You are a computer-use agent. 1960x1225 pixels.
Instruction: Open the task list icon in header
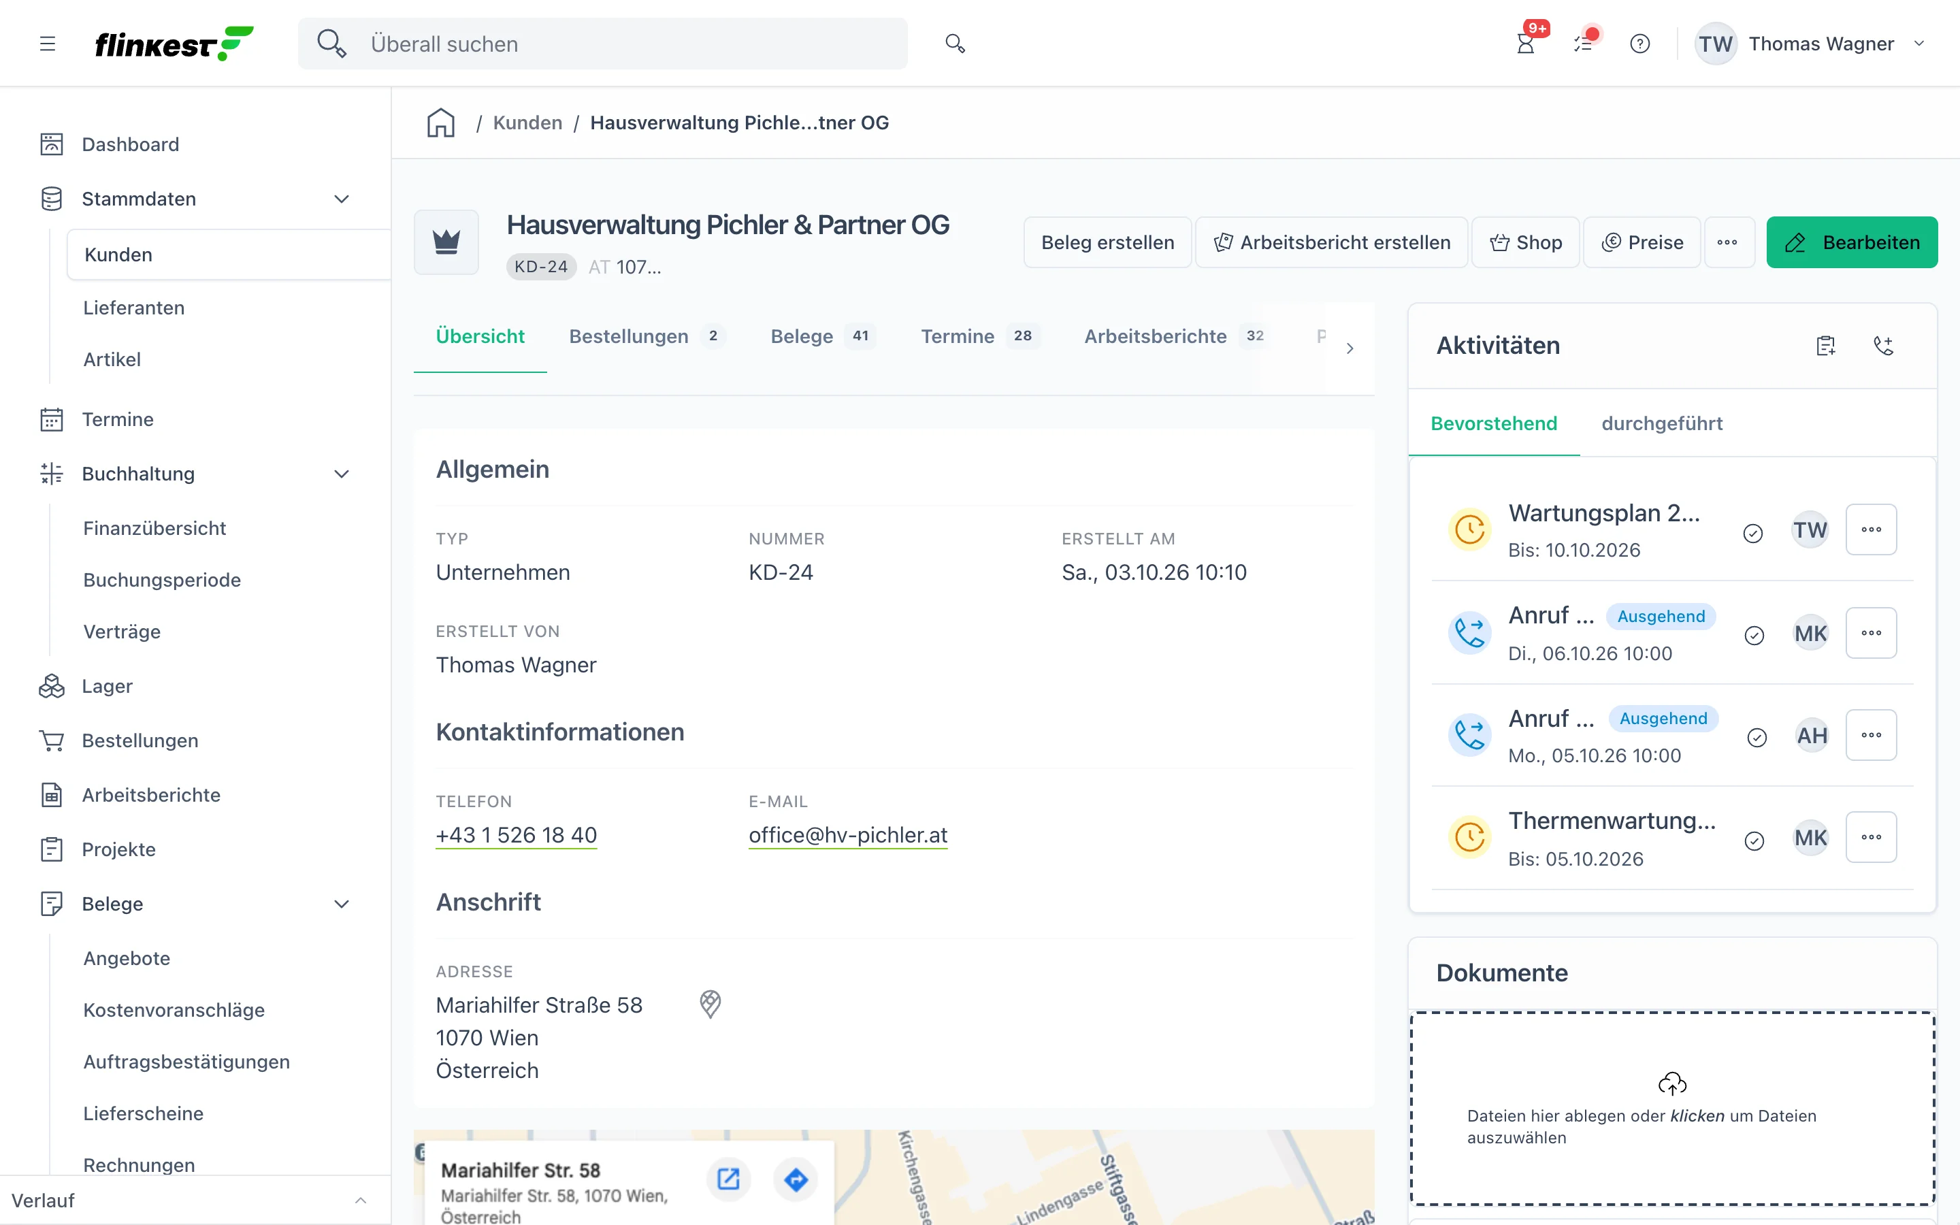point(1584,44)
